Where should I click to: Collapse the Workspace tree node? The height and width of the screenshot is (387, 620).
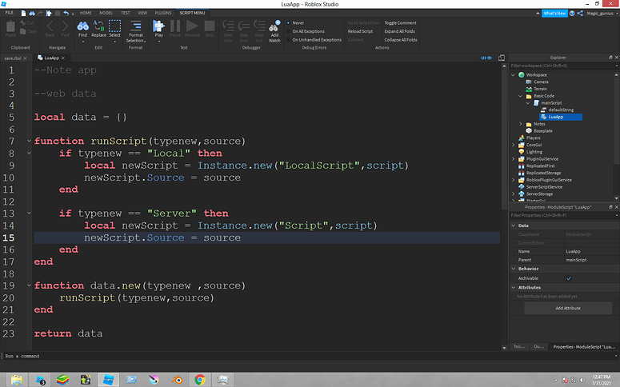click(512, 74)
